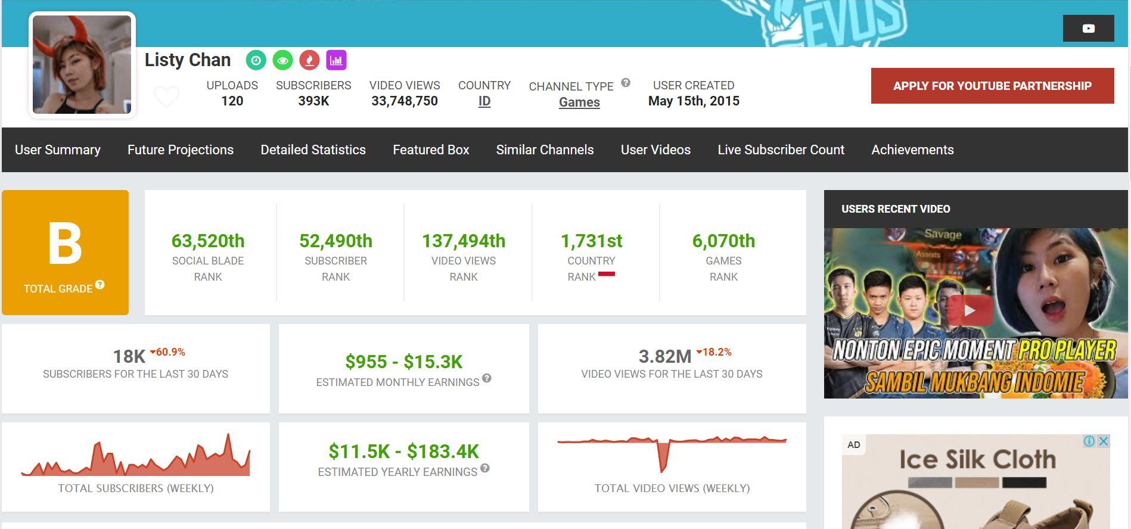Click the 60.9% subscriber decrease indicator
This screenshot has width=1131, height=529.
pos(167,352)
